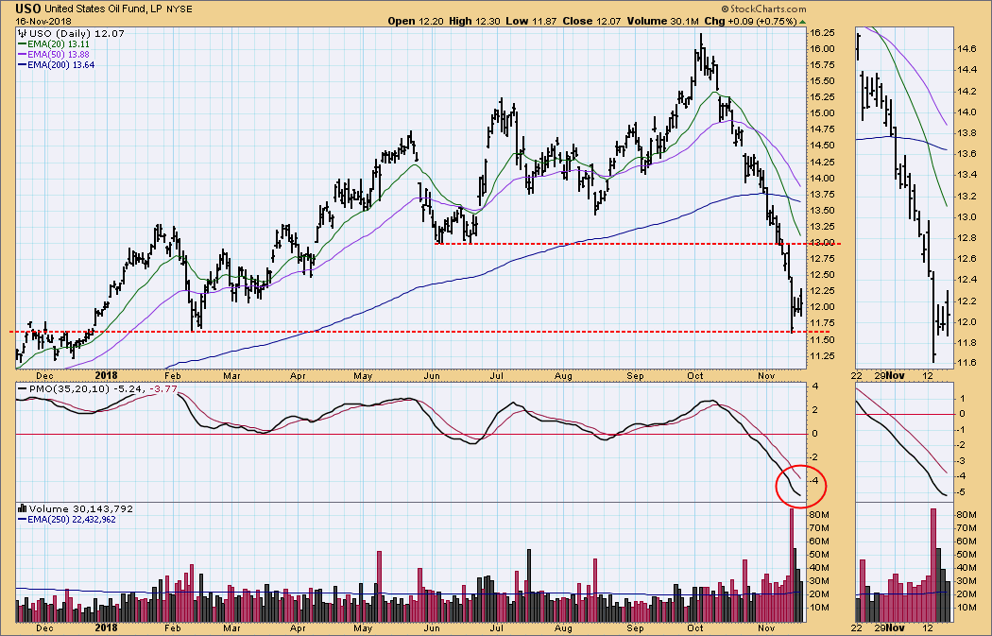This screenshot has width=992, height=636.
Task: Click the 2018 year label beneath the volume panel
Action: point(106,627)
